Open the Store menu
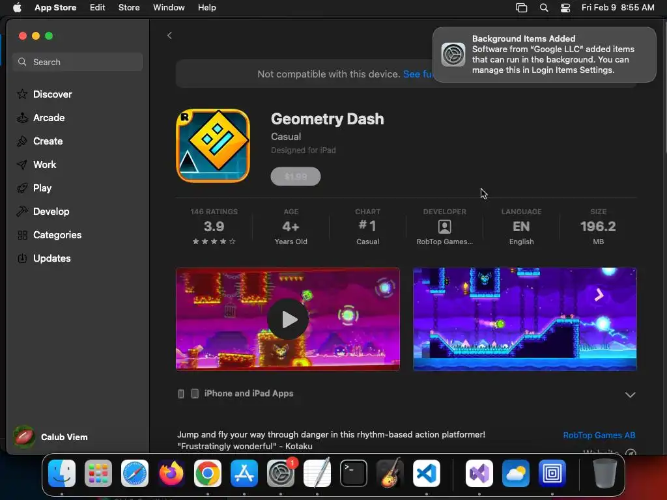The width and height of the screenshot is (667, 500). (129, 8)
